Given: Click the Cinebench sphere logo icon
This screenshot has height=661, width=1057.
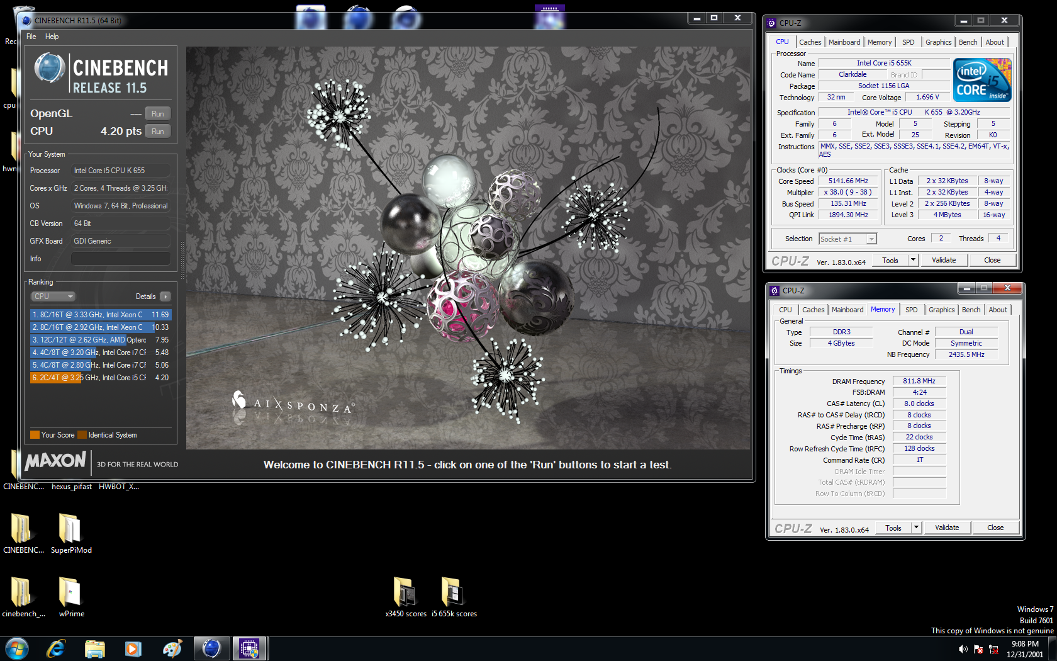Looking at the screenshot, I should coord(50,68).
